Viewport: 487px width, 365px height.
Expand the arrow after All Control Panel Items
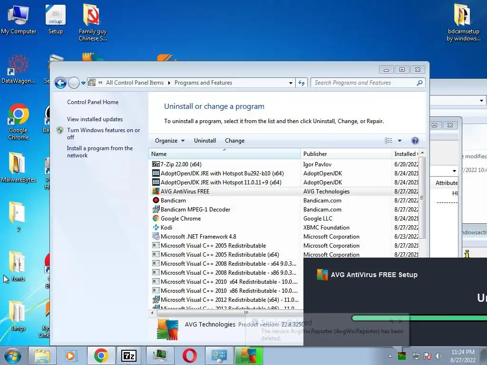pos(169,83)
